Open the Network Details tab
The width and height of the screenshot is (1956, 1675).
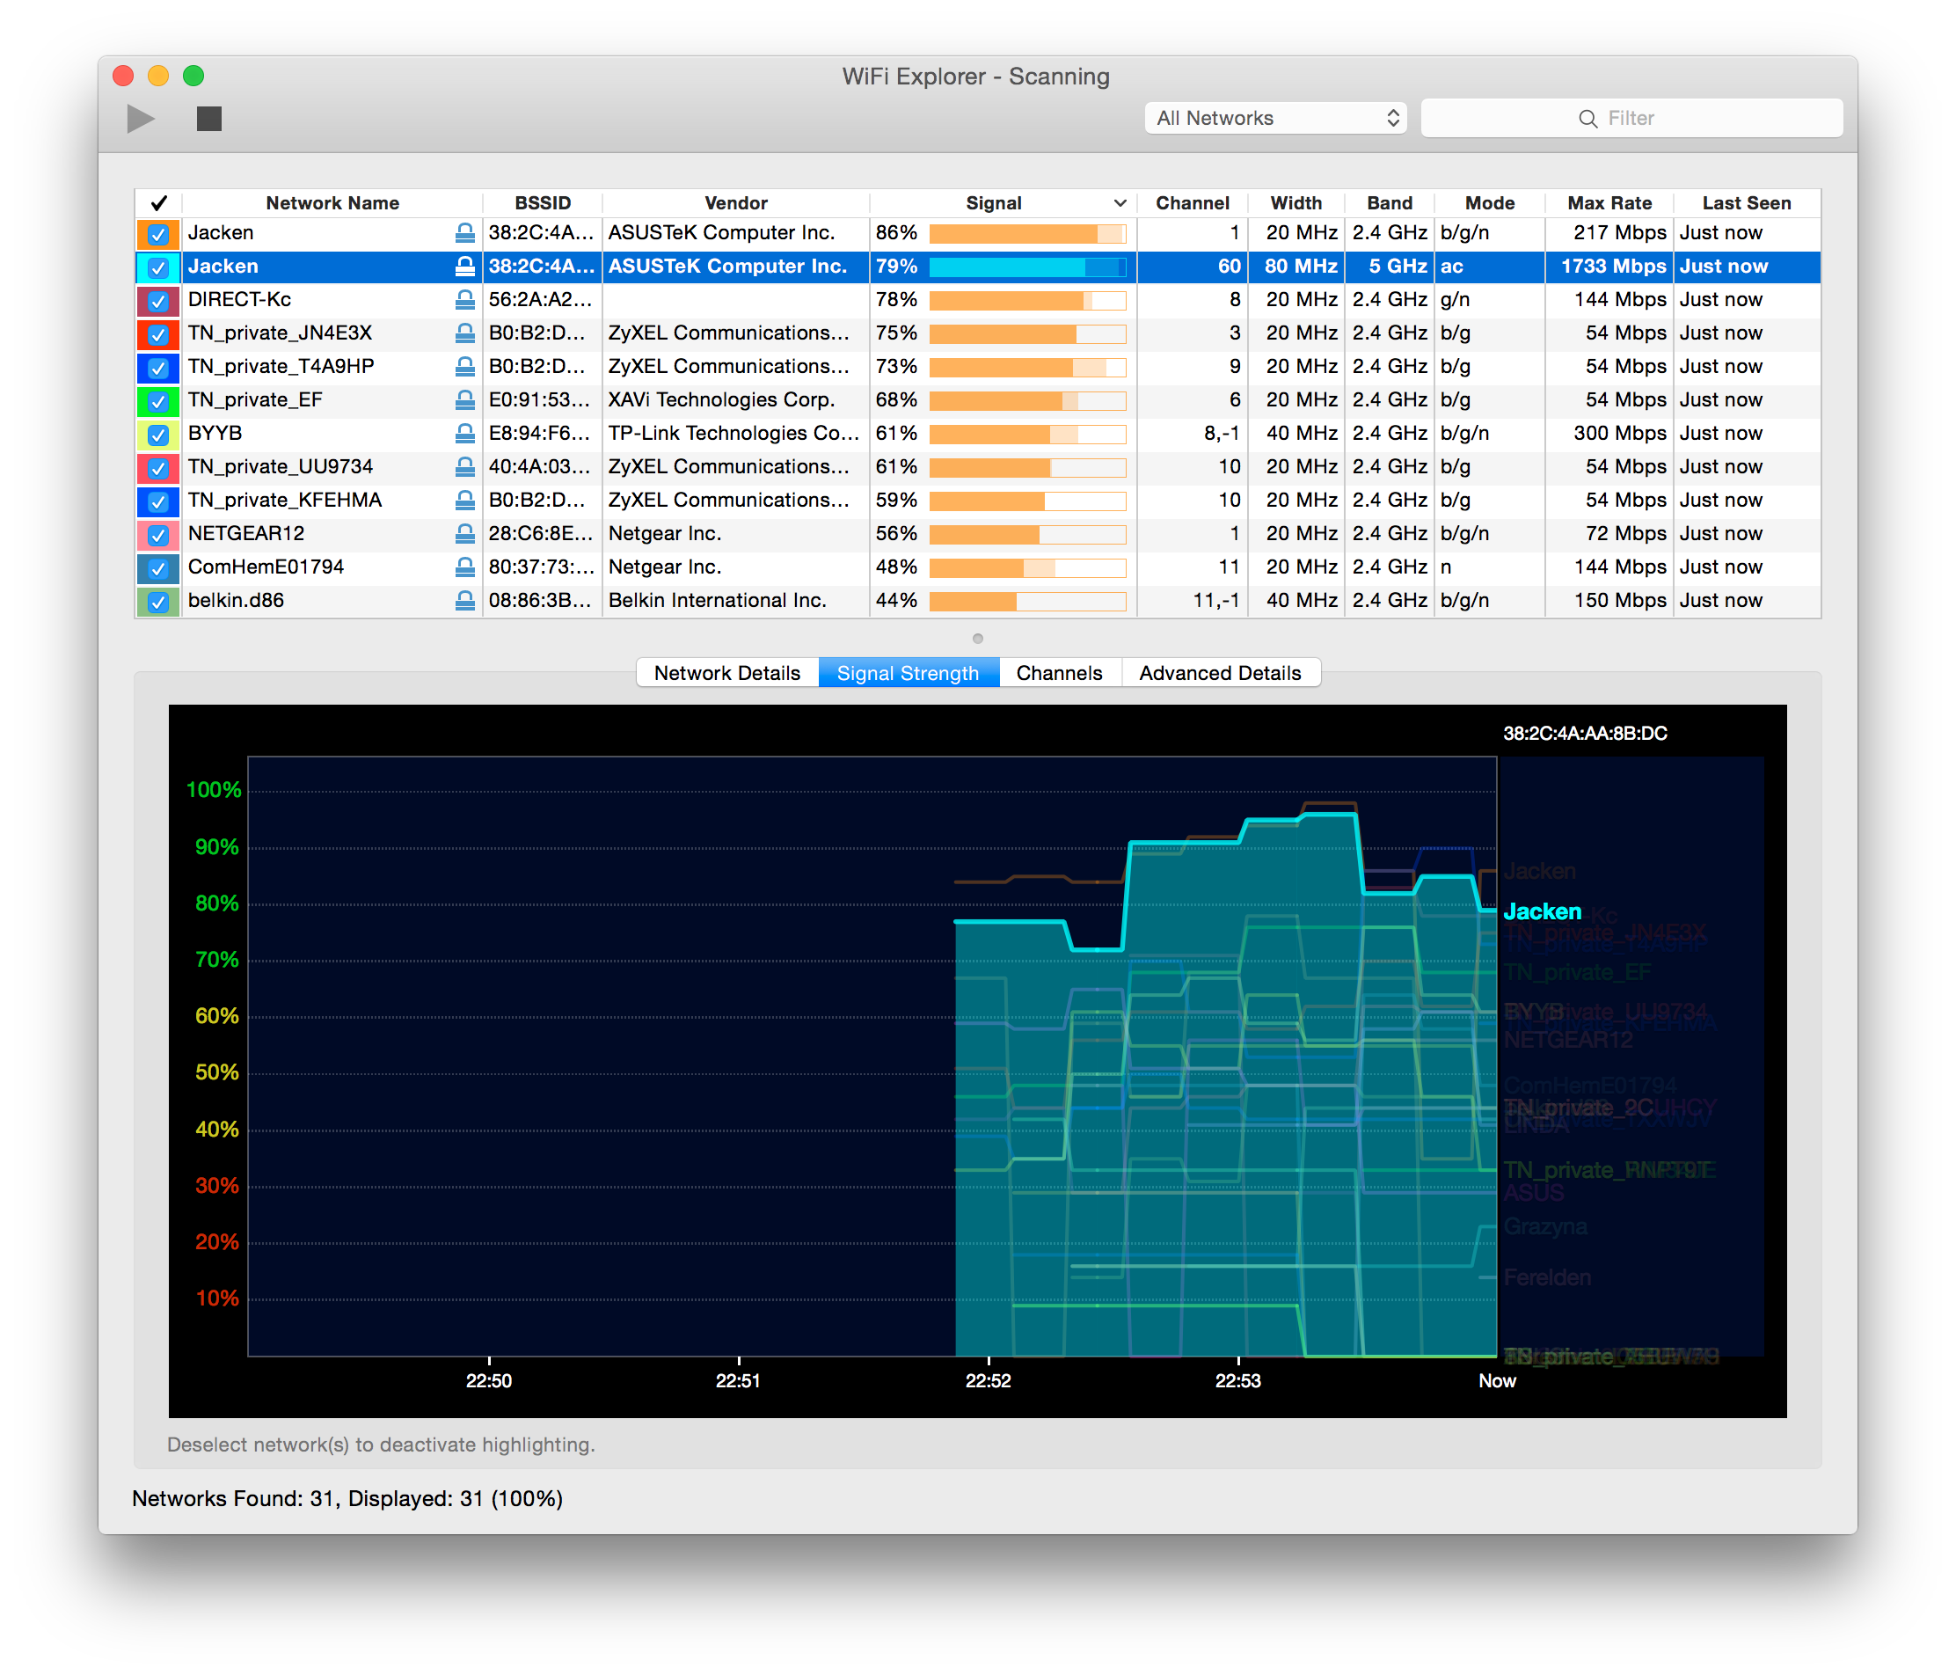tap(726, 673)
